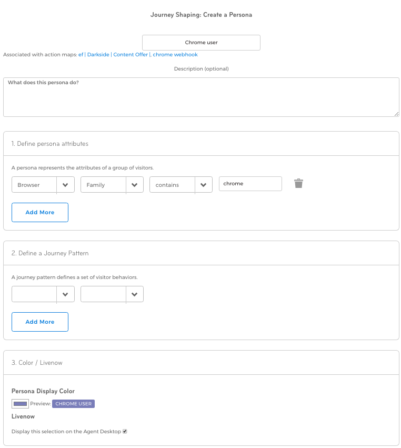401x448 pixels.
Task: Delete the Browser attribute row with trash icon
Action: [x=298, y=184]
